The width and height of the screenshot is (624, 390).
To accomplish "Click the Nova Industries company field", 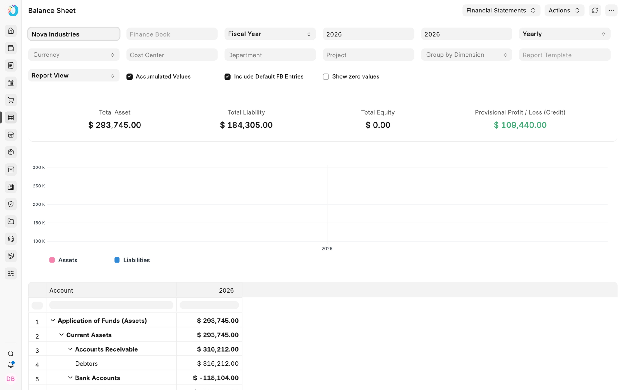I will click(74, 34).
